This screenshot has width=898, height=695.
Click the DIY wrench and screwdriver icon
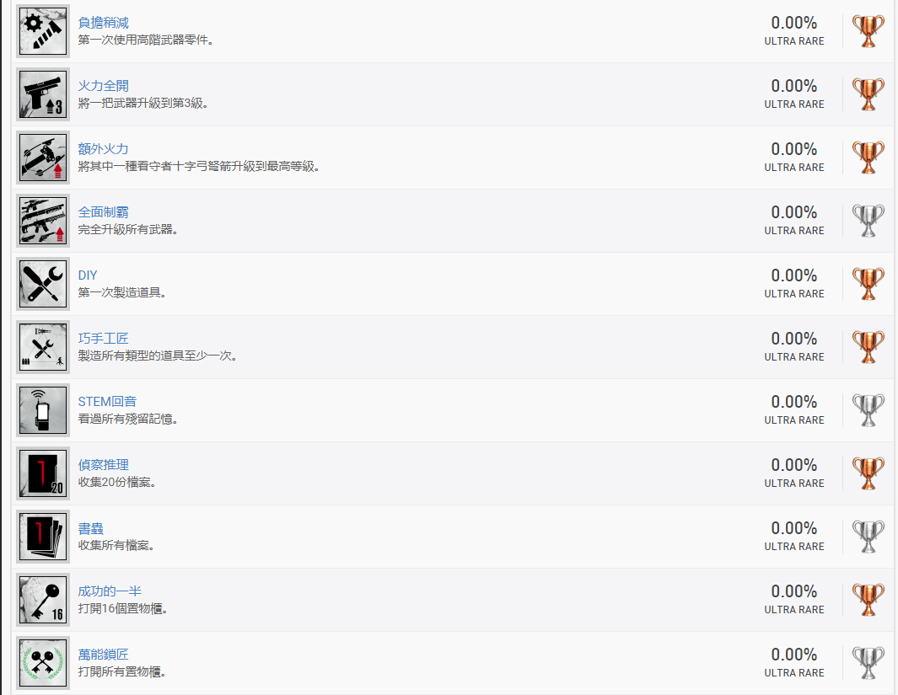tap(43, 284)
